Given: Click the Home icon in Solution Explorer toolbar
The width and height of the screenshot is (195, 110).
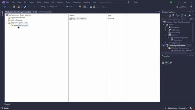Looking at the screenshot, I should coord(170,16).
